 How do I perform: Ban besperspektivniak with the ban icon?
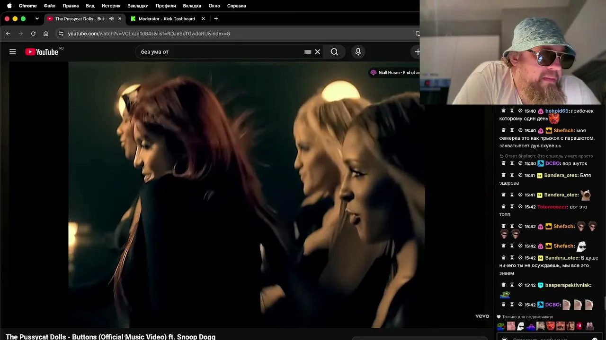pos(520,285)
